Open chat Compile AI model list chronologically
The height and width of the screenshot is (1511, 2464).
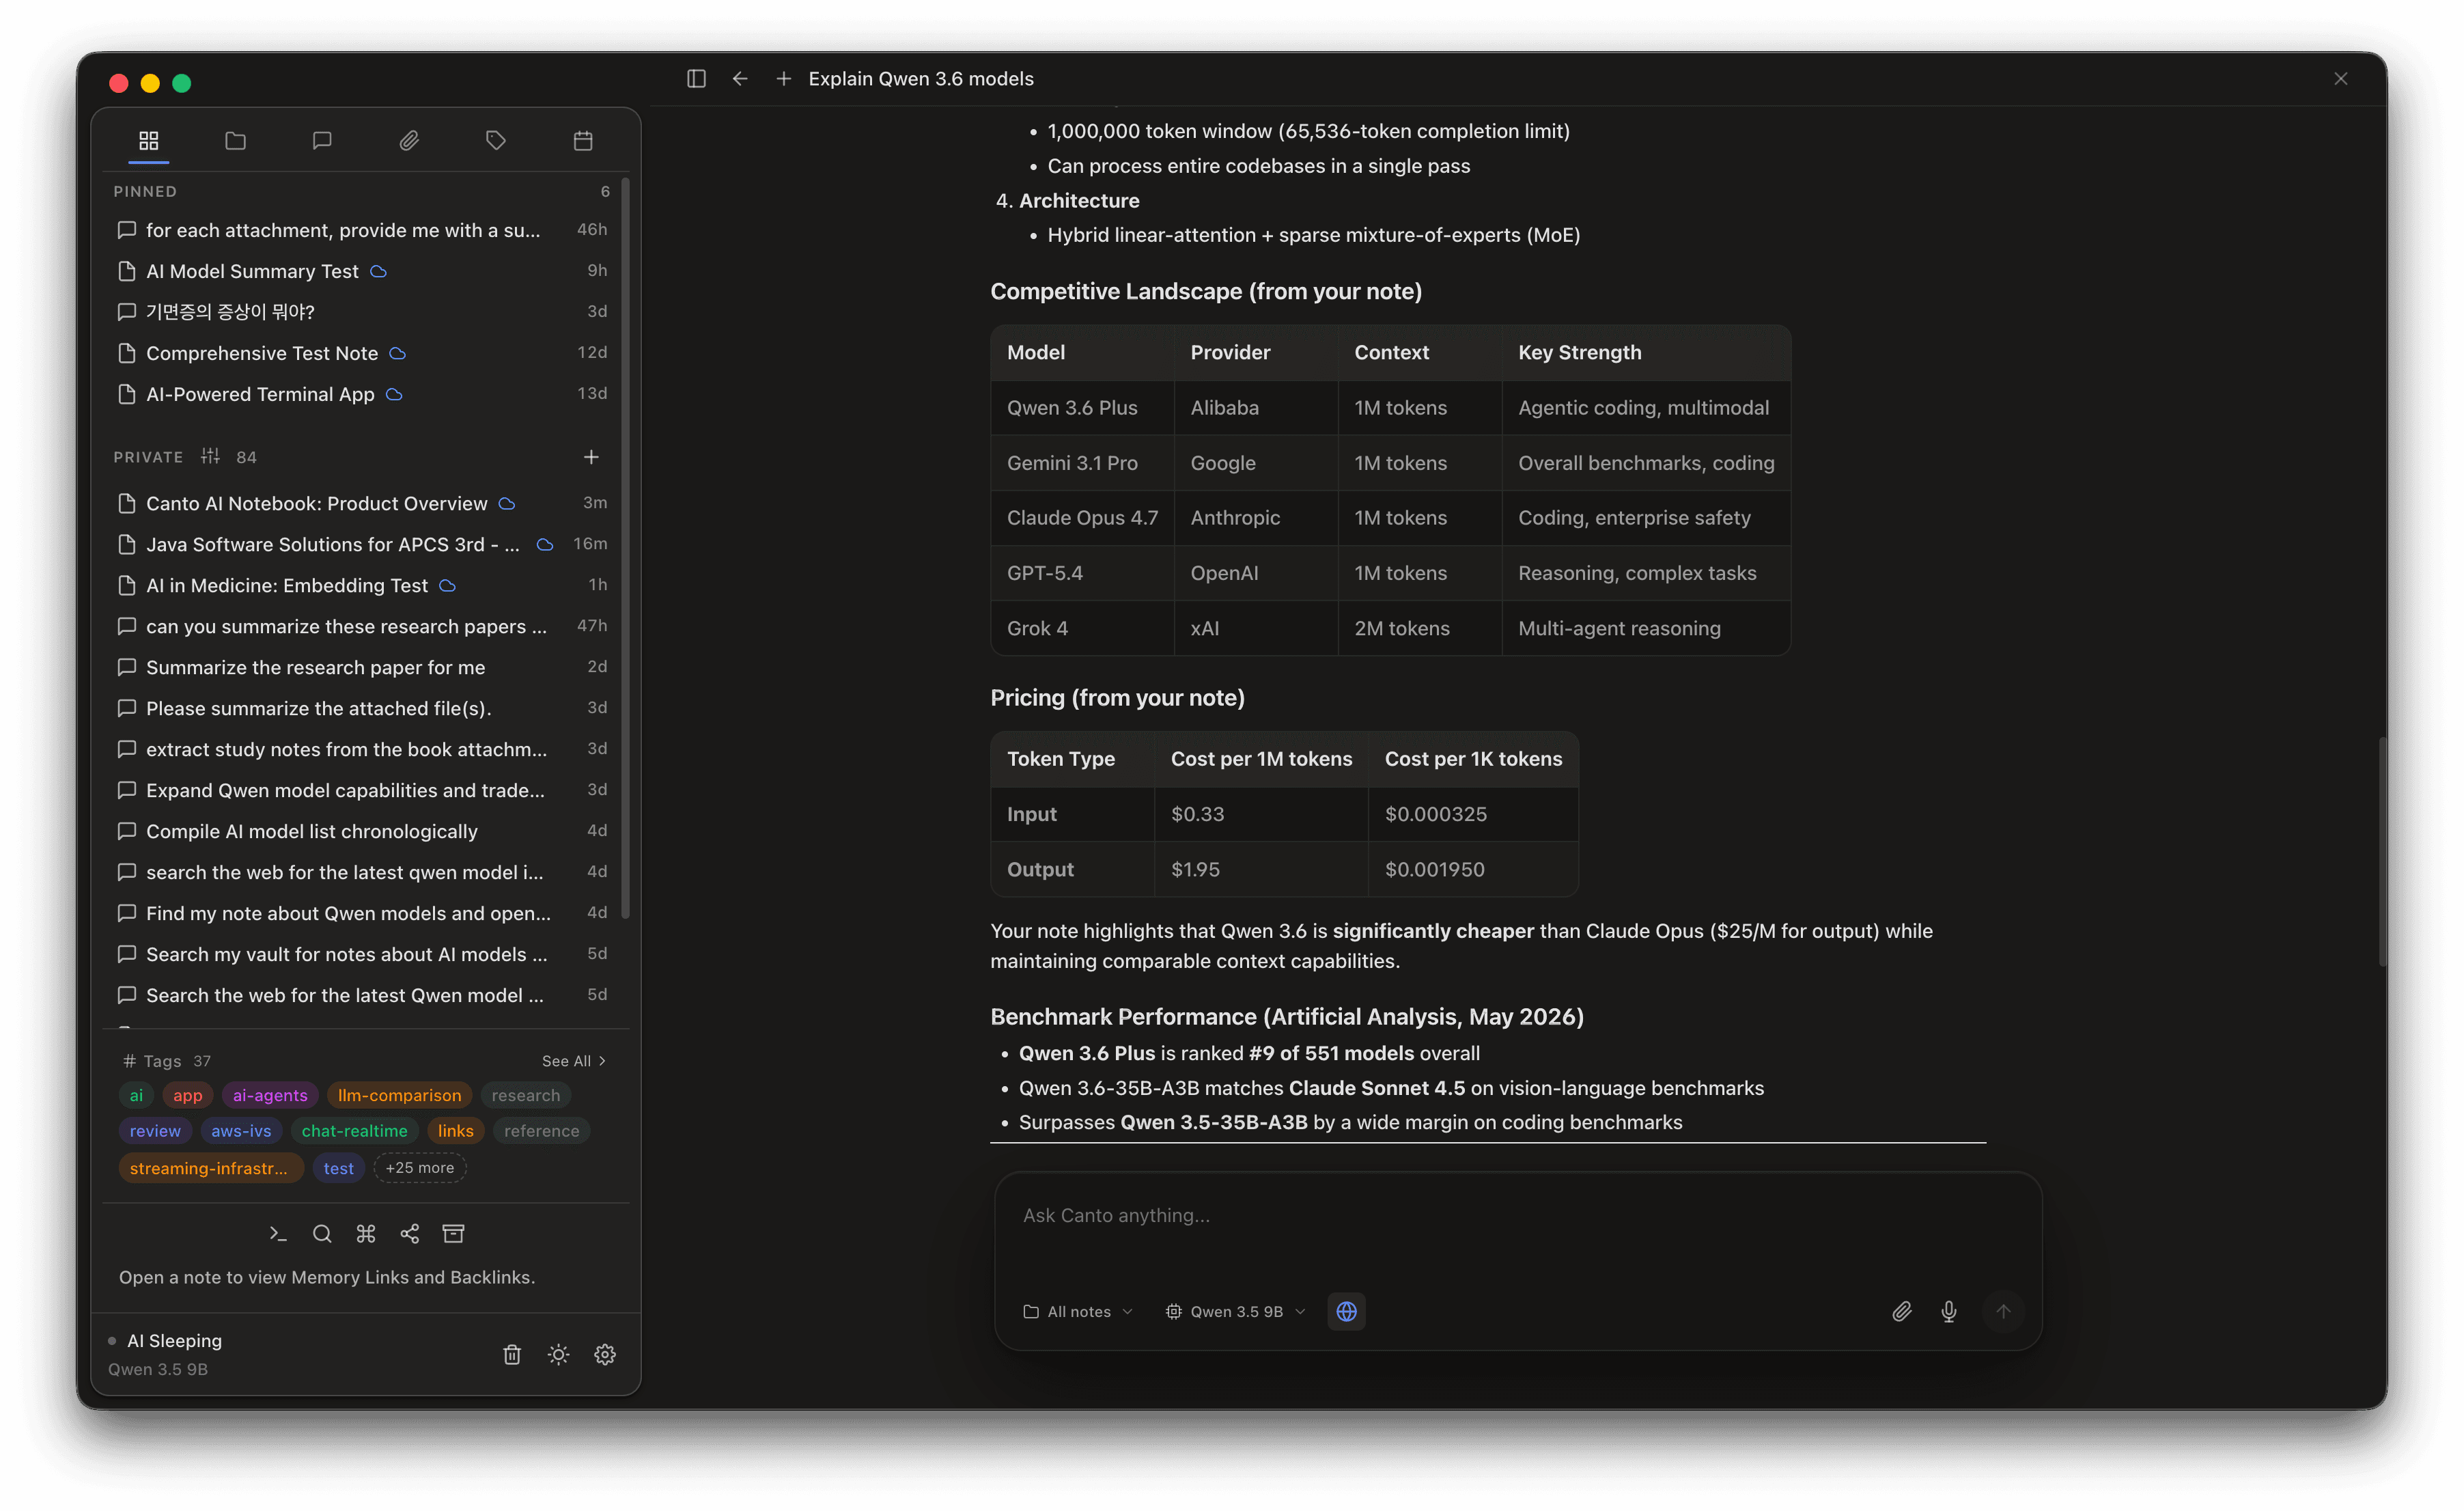click(x=361, y=831)
